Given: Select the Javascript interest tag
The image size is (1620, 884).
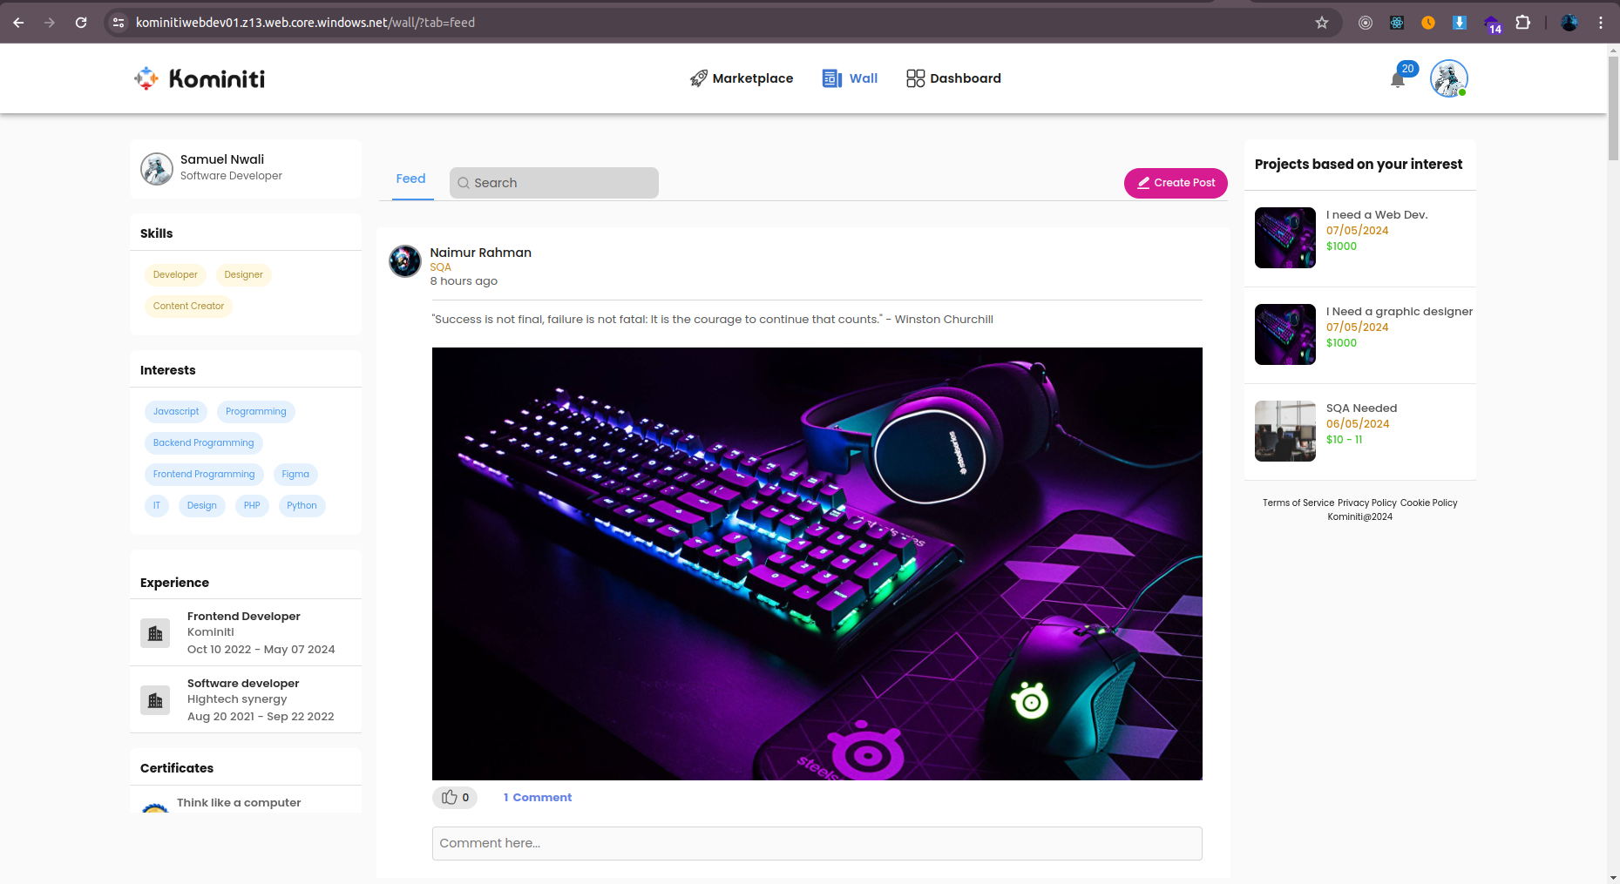Looking at the screenshot, I should pos(176,412).
